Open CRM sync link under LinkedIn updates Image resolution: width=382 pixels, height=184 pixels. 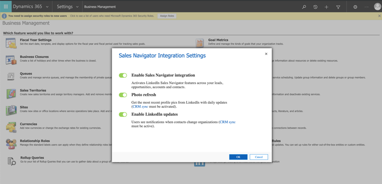[x=228, y=122]
